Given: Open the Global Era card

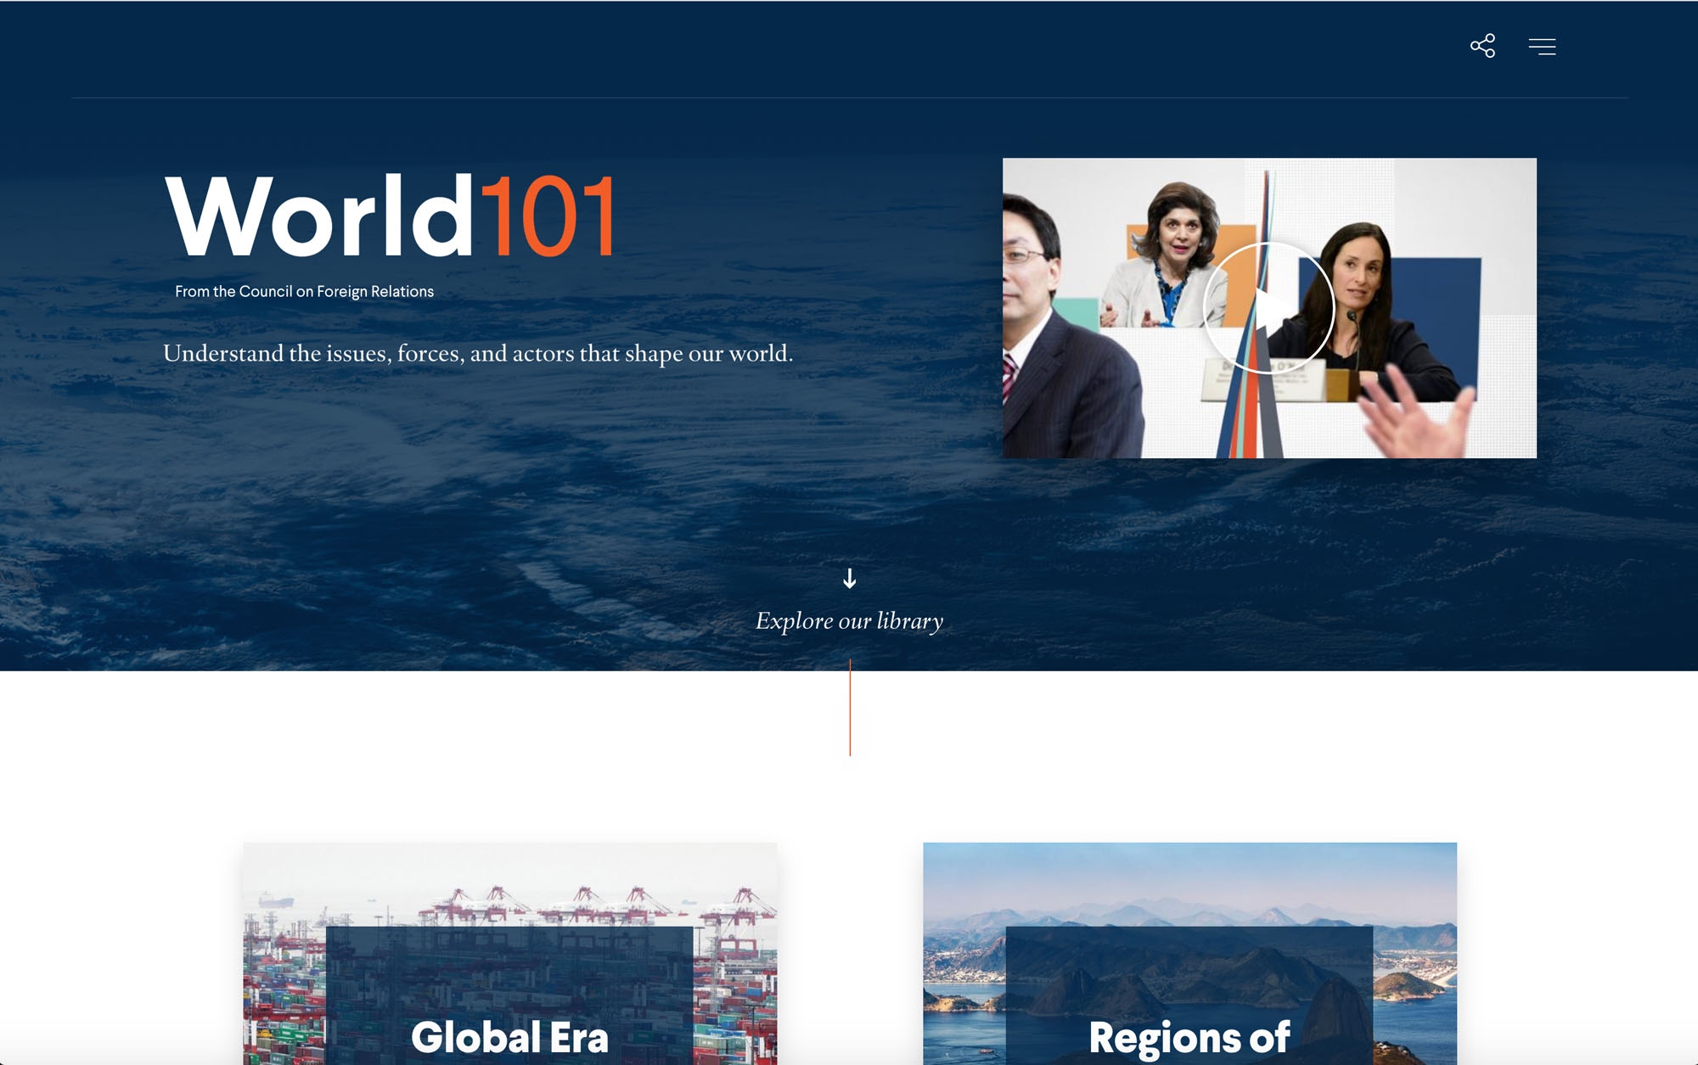Looking at the screenshot, I should 509,953.
